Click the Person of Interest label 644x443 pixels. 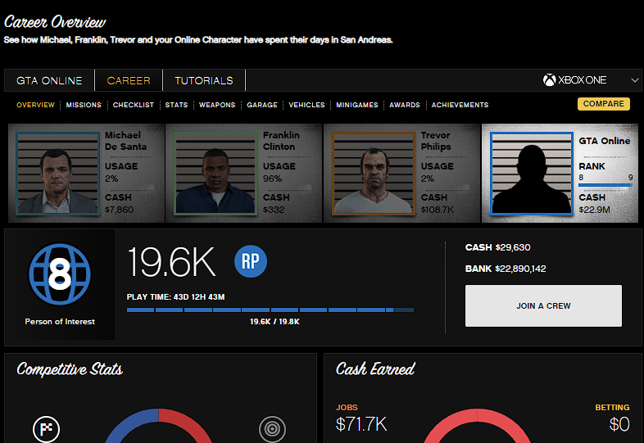(x=60, y=322)
